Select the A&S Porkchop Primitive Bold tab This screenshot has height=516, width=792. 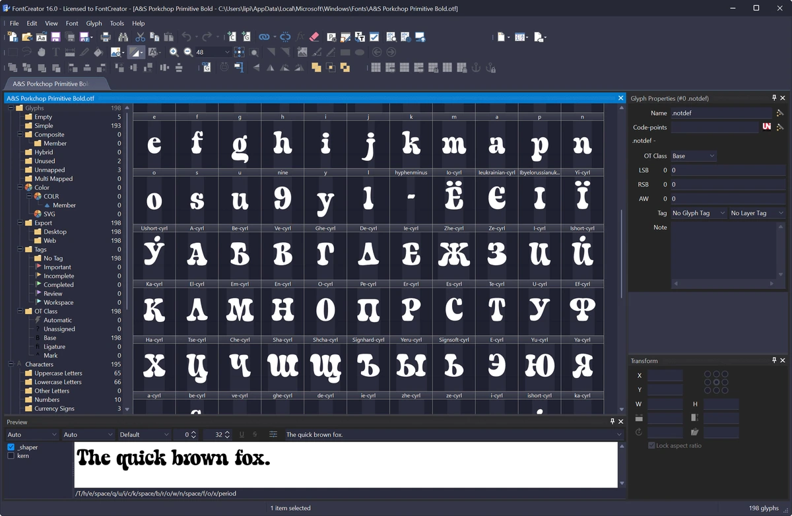pos(55,84)
